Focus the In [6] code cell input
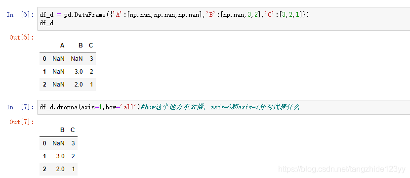Image resolution: width=410 pixels, height=178 pixels. click(x=224, y=19)
